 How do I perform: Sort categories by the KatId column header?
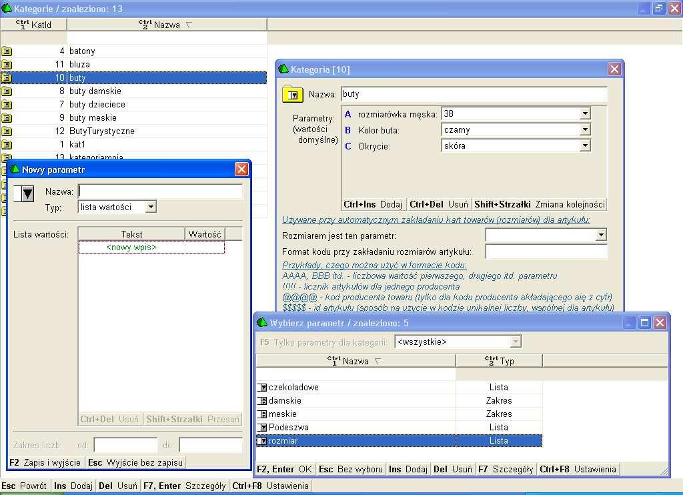[33, 25]
